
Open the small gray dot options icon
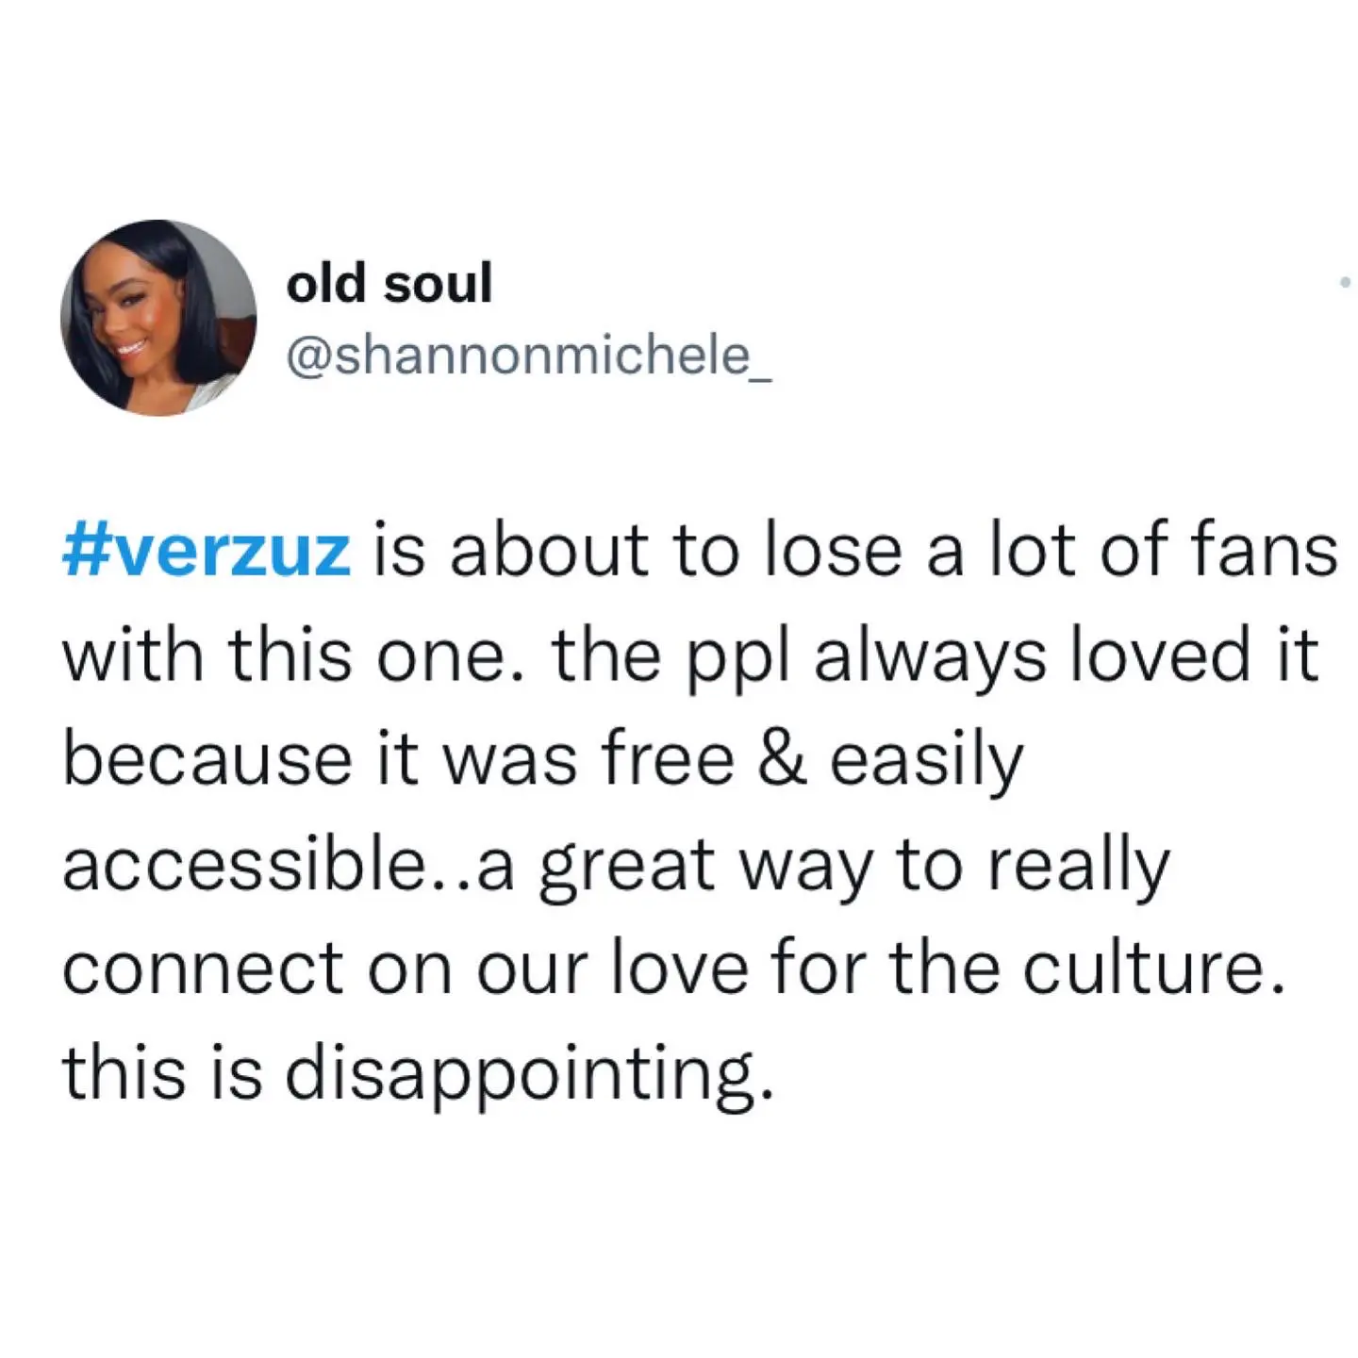[1345, 281]
